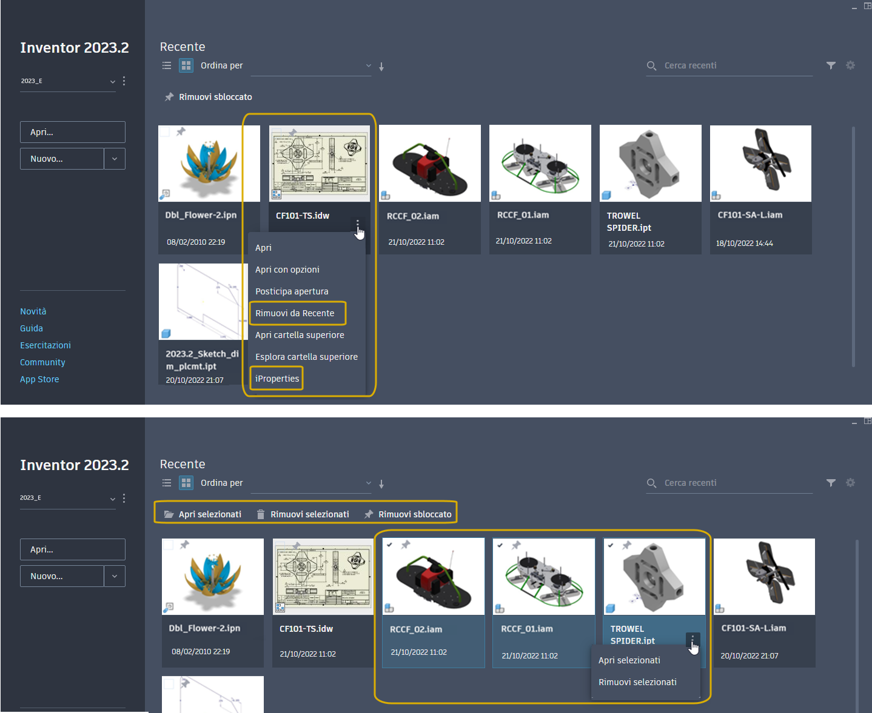Image resolution: width=872 pixels, height=713 pixels.
Task: Tick the Dbl_Flower-2.ipn checkbox in upper window
Action: point(164,131)
